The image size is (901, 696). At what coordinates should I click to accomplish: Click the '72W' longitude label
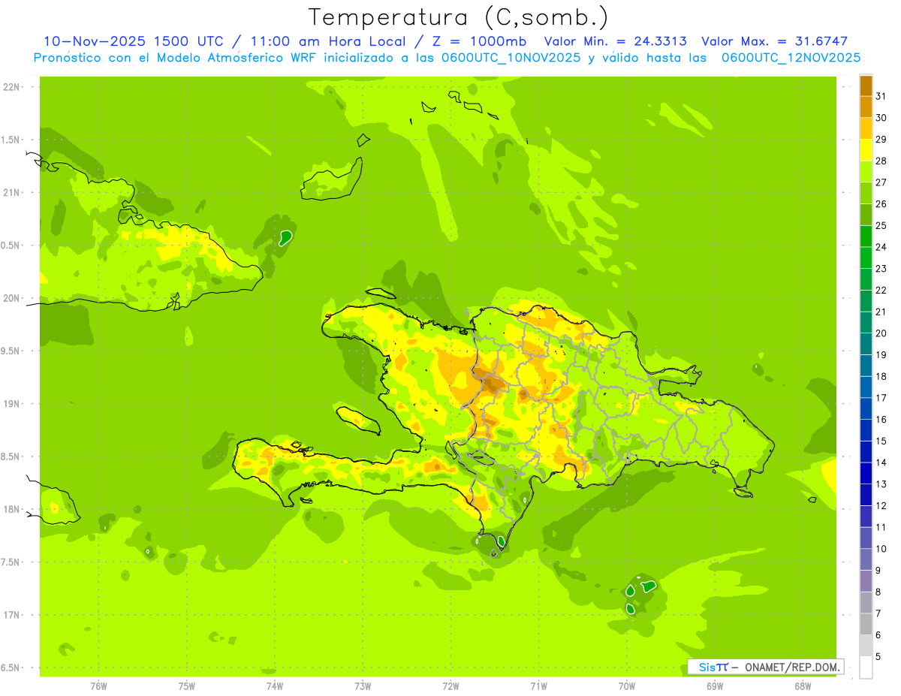pyautogui.click(x=450, y=685)
